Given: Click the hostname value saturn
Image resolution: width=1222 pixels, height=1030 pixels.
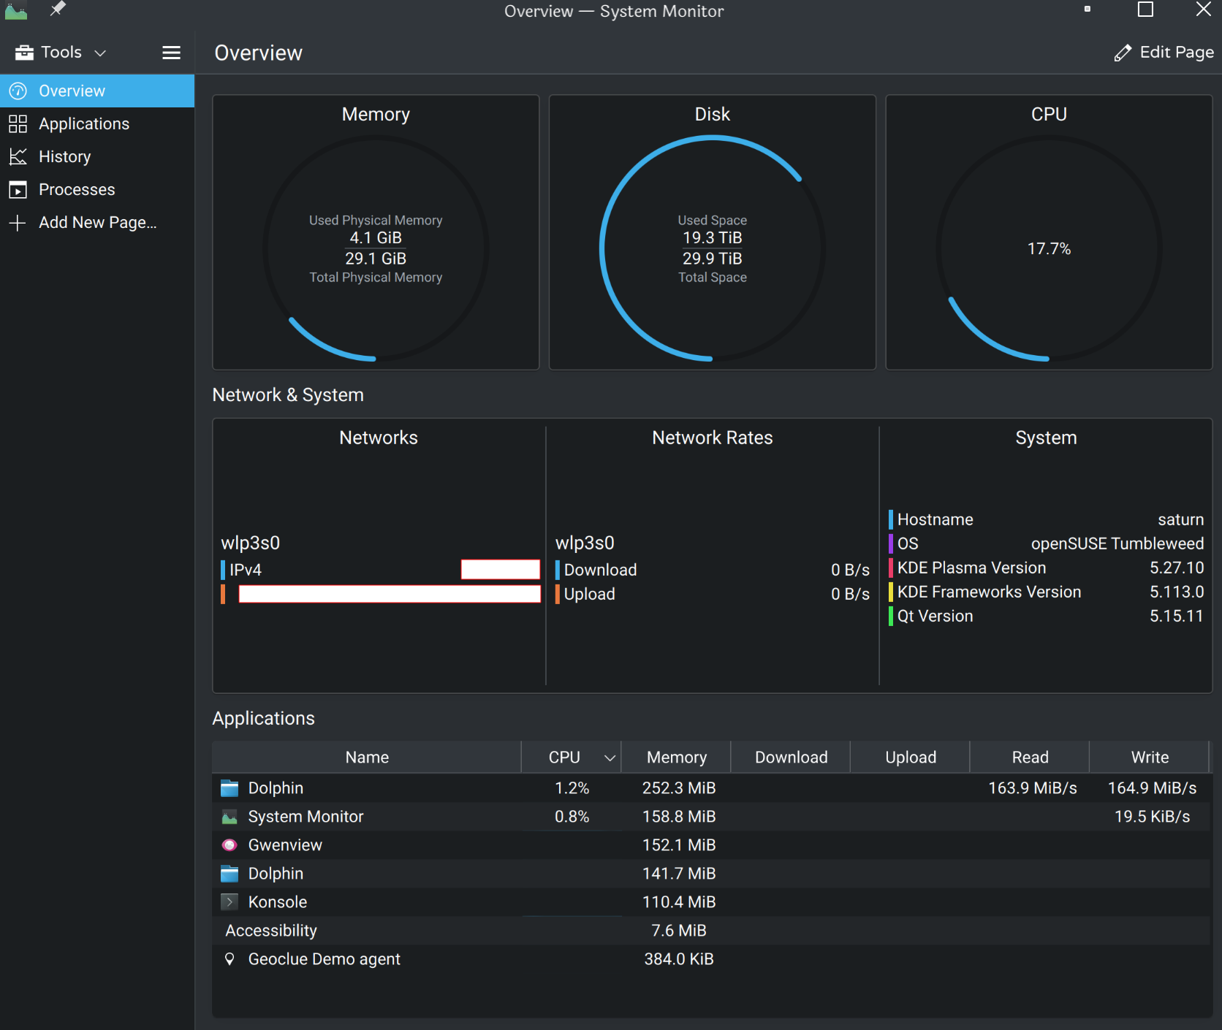Looking at the screenshot, I should pos(1180,519).
